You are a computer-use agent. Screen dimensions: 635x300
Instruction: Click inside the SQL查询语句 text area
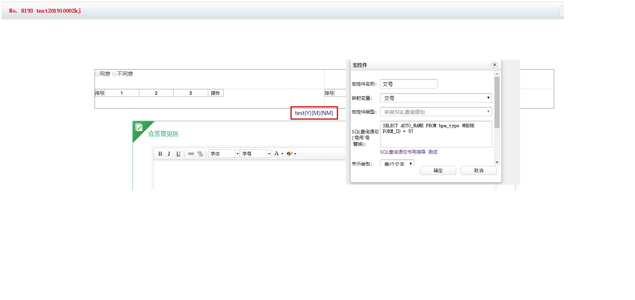tap(436, 134)
